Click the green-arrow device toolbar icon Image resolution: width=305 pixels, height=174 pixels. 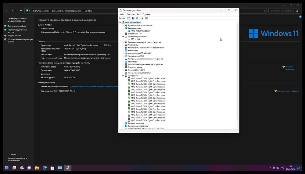142,18
